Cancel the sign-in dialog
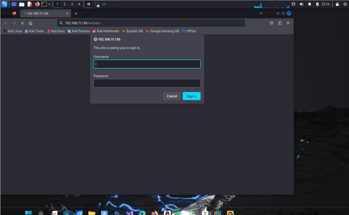 point(172,96)
